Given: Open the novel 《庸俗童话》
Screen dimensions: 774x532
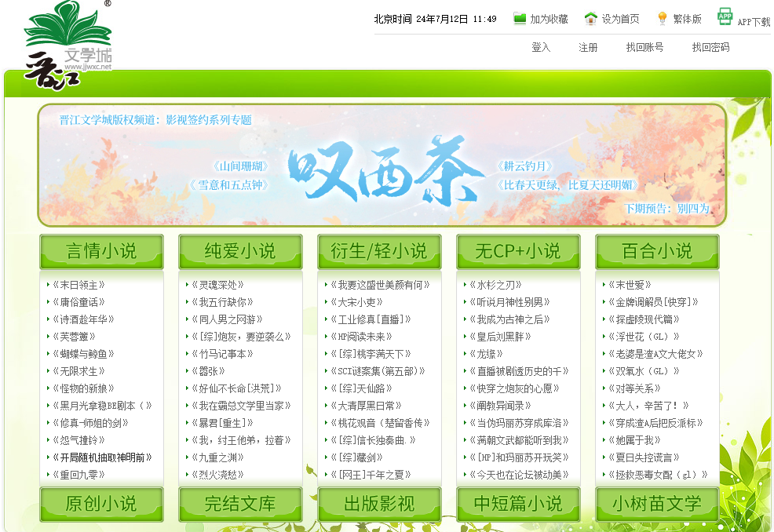Looking at the screenshot, I should (x=79, y=302).
